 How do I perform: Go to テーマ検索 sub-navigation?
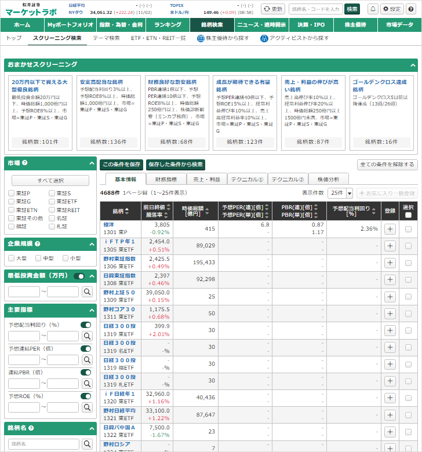106,38
